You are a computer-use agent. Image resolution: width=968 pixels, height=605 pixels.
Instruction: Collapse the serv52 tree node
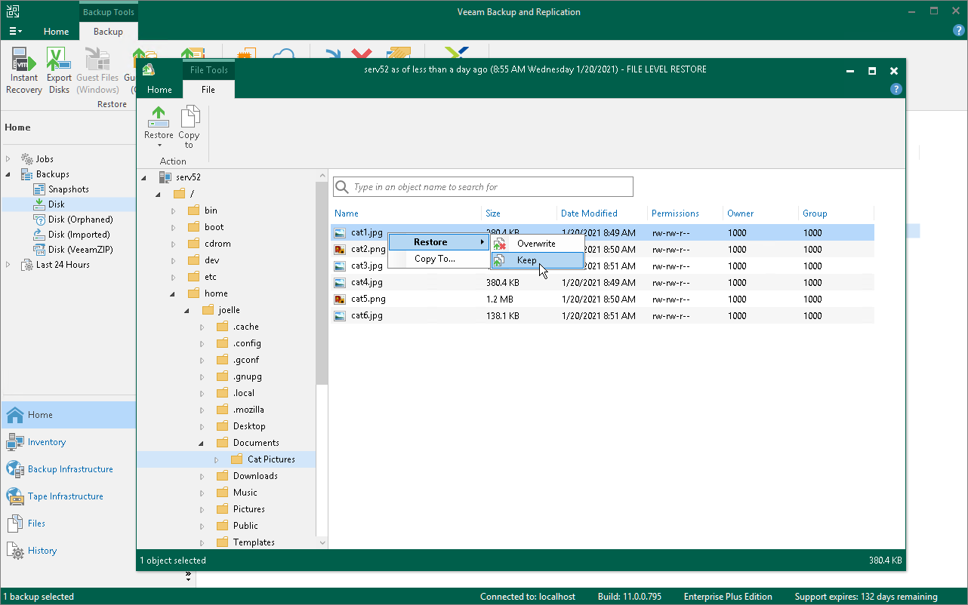pos(144,177)
